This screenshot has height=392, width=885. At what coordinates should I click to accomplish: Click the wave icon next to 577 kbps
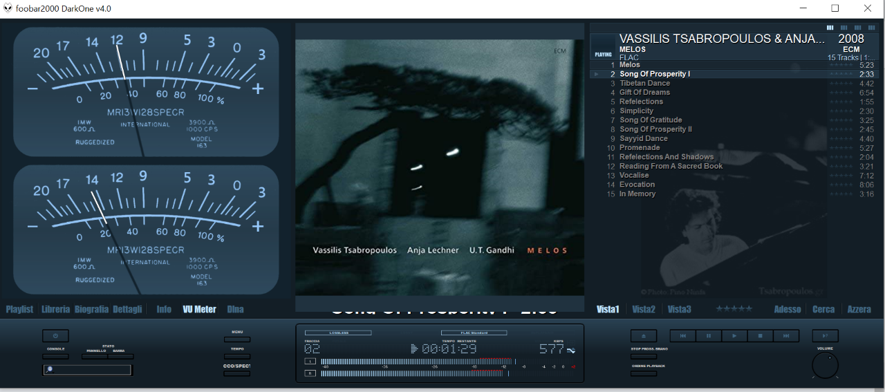tap(571, 349)
